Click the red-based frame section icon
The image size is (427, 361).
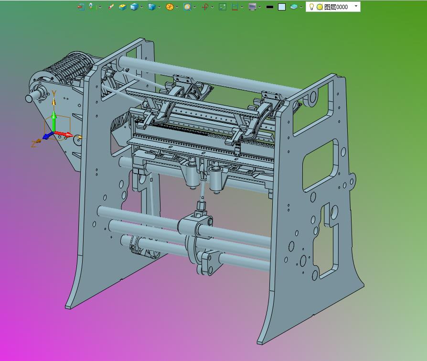point(235,7)
